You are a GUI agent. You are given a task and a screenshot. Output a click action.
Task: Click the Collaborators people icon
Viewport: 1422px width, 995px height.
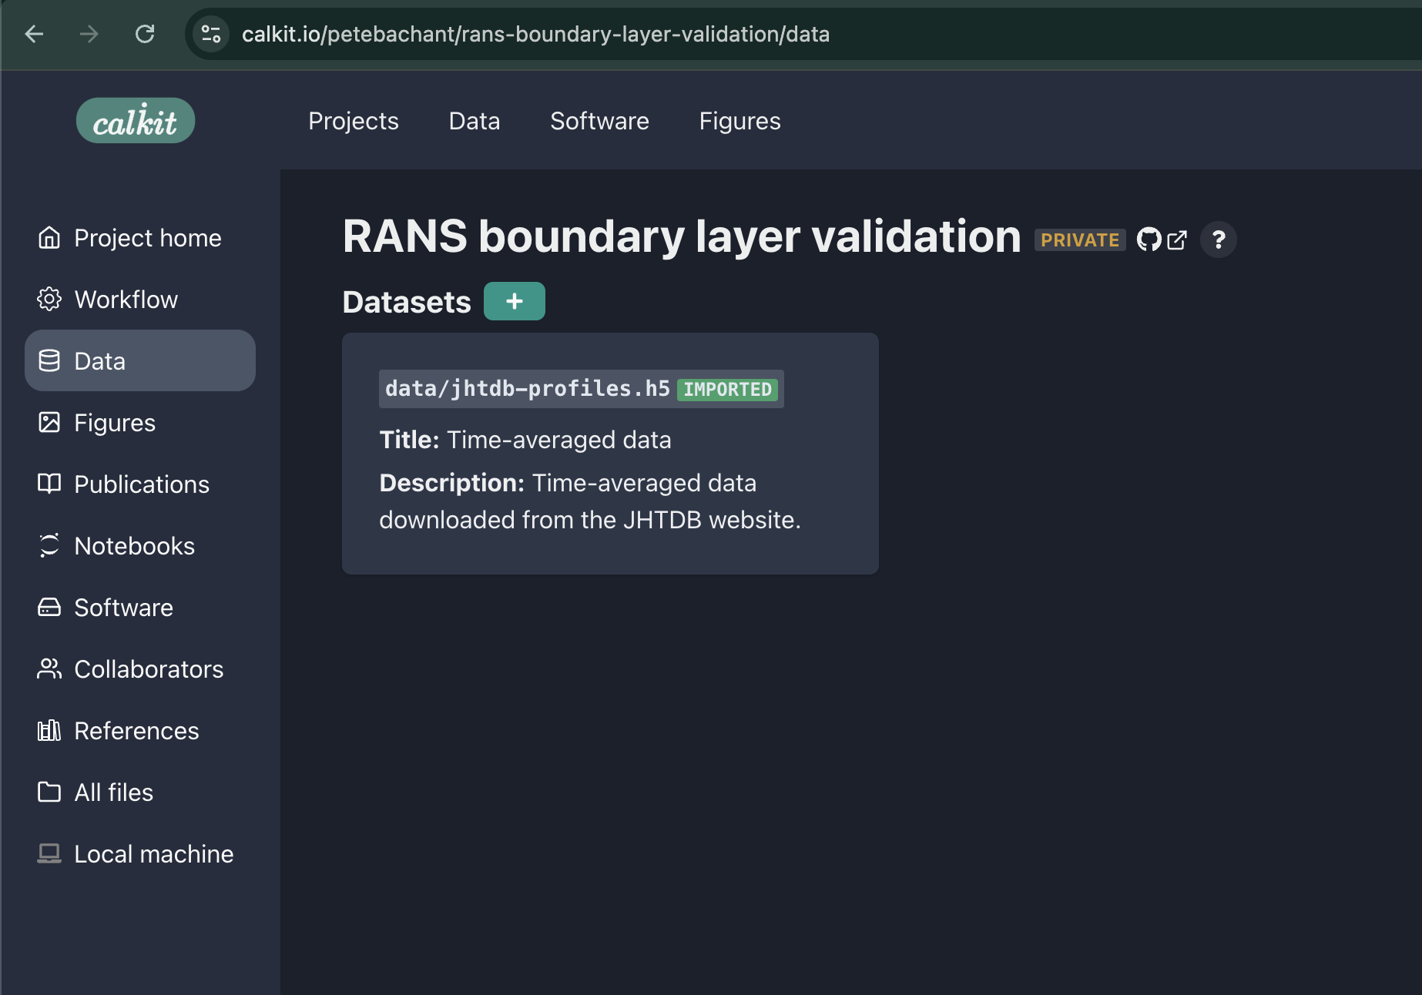(x=49, y=668)
